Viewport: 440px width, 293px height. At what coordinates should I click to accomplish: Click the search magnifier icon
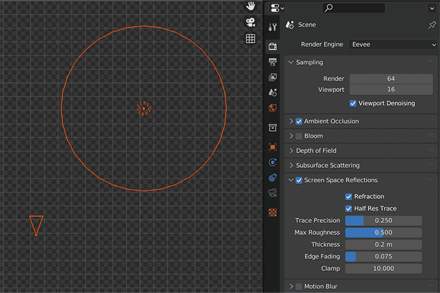coord(328,8)
